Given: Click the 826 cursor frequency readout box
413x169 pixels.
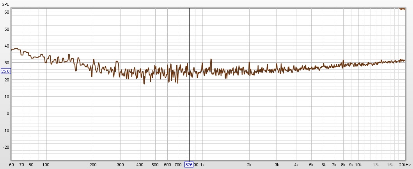Looking at the screenshot, I should (189, 165).
